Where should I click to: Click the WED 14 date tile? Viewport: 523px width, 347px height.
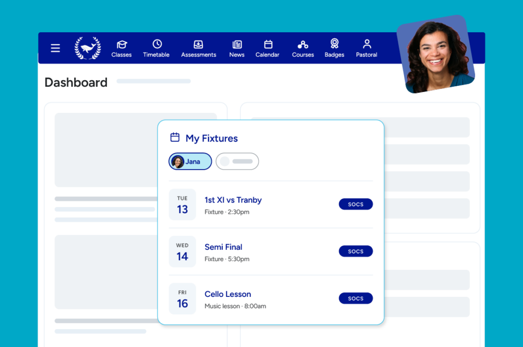182,251
